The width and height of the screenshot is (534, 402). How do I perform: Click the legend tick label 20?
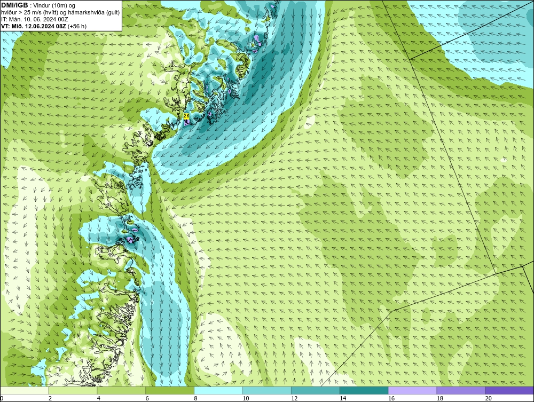coord(489,398)
